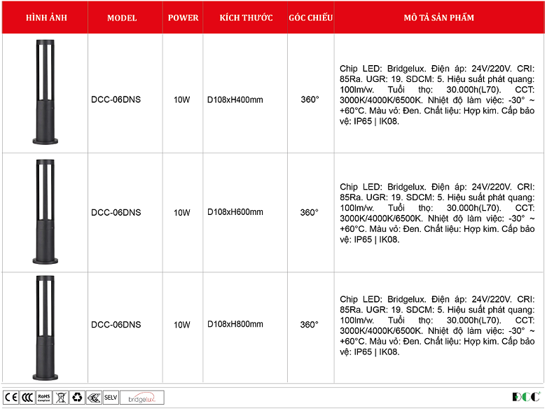The width and height of the screenshot is (547, 411).
Task: Click the D108xH400mm size cell
Action: (x=235, y=100)
